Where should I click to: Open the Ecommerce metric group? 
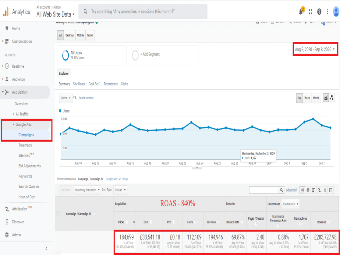click(x=111, y=84)
